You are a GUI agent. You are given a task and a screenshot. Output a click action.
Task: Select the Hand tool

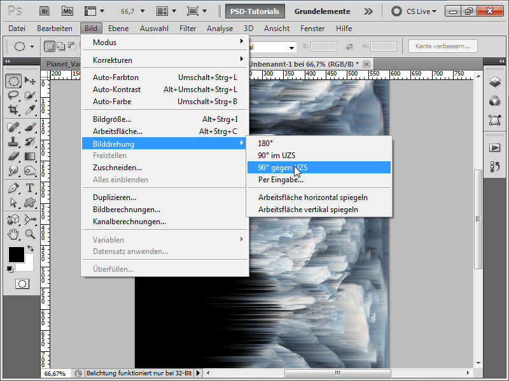13,234
